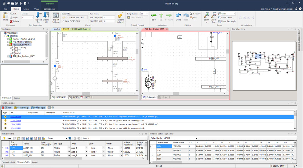Toggle the 0 Errors filter
Viewport: 303px width, 168px height.
tap(7, 108)
